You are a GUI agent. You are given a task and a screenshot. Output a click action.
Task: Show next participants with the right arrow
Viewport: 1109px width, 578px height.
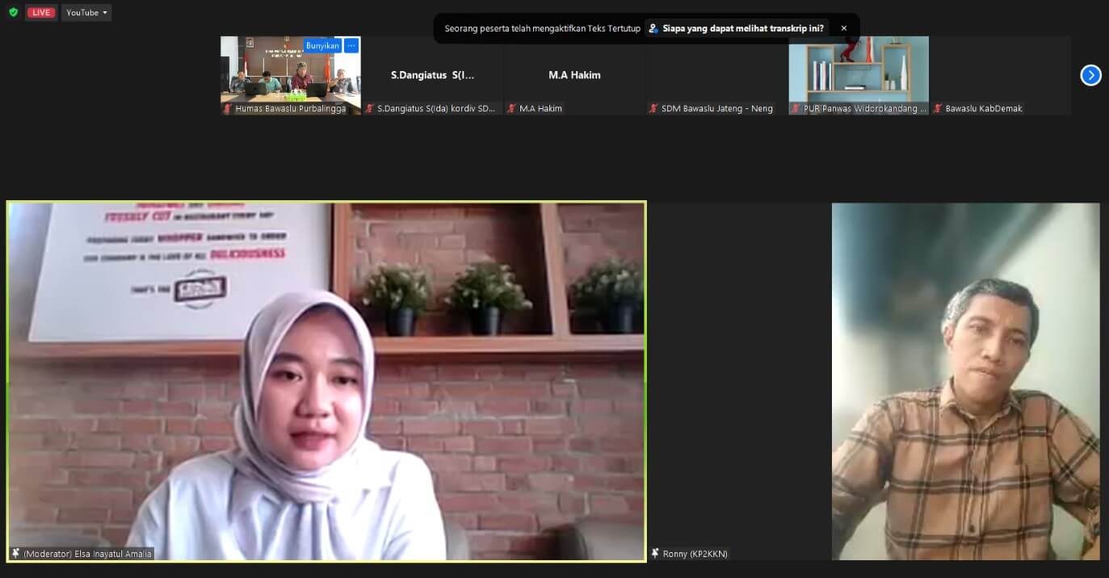click(1090, 75)
